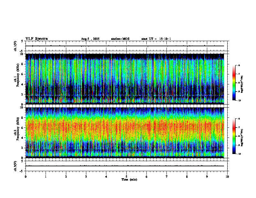This screenshot has height=198, width=256.
Task: Click the ch.1 spectrogram panel
Action: 125,79
